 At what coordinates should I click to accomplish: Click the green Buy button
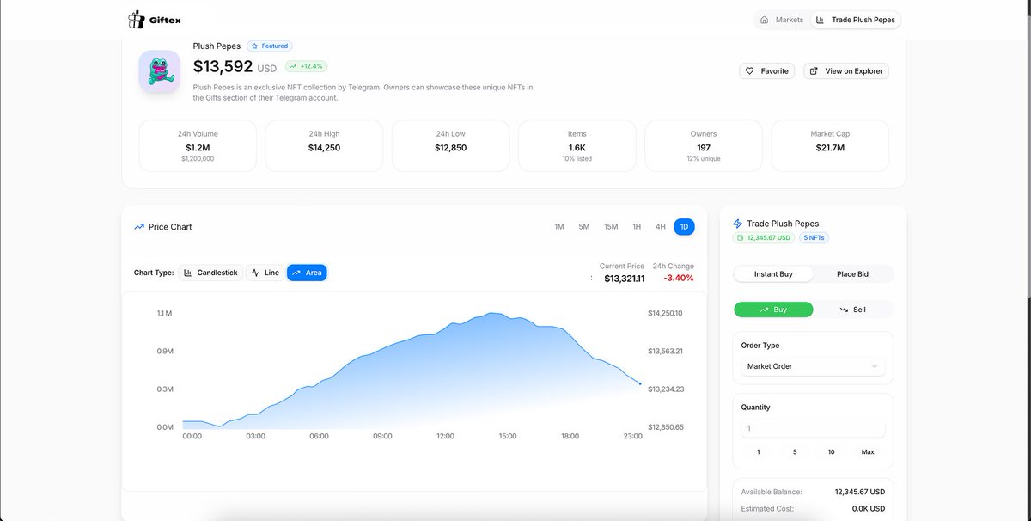(x=772, y=309)
